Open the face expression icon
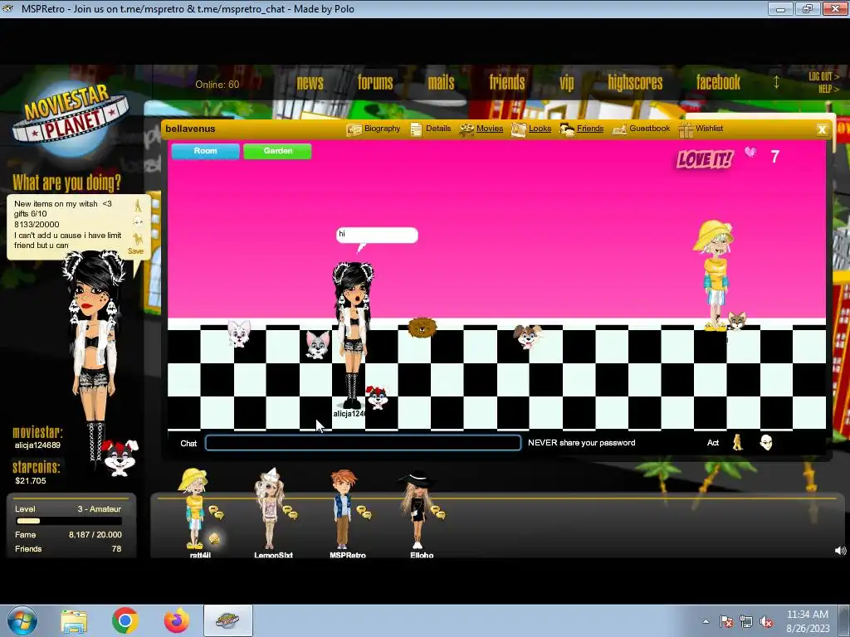Image resolution: width=850 pixels, height=637 pixels. [766, 443]
